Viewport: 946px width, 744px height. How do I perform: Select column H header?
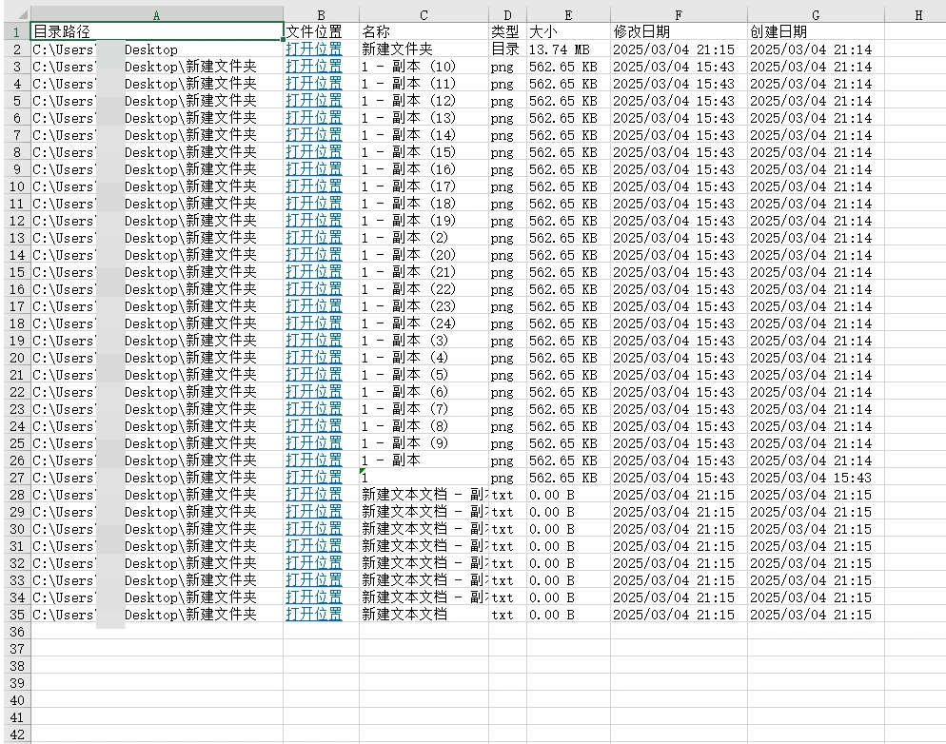(x=917, y=15)
